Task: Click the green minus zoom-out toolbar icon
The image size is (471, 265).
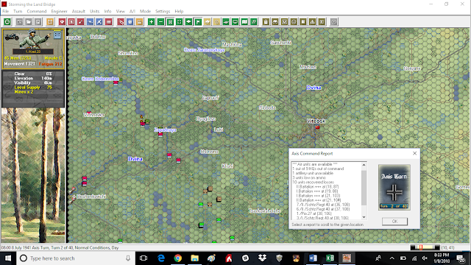Action: pos(160,21)
